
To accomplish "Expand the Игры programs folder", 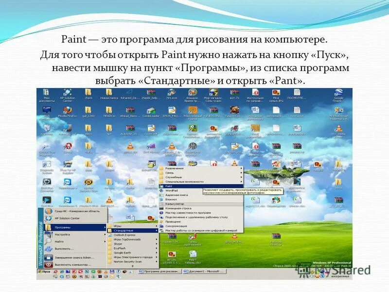I will pyautogui.click(x=133, y=226).
